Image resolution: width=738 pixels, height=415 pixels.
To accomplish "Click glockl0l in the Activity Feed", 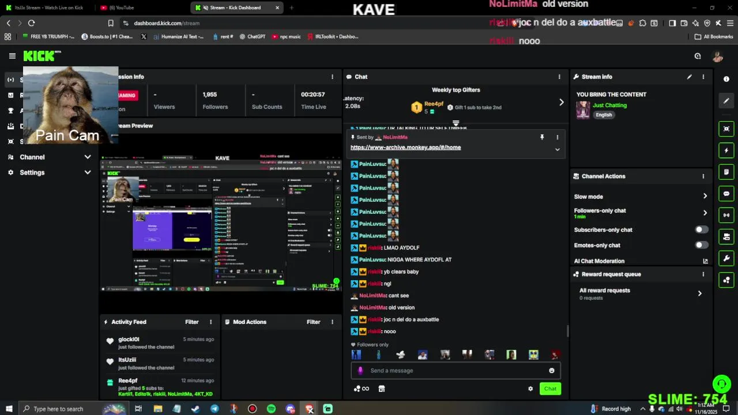I will pos(129,339).
